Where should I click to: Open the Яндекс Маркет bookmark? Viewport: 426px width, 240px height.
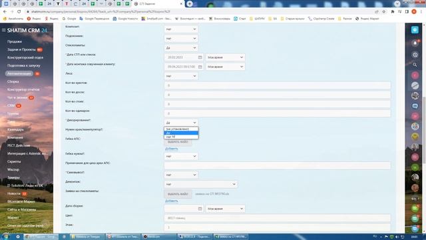coord(367,19)
